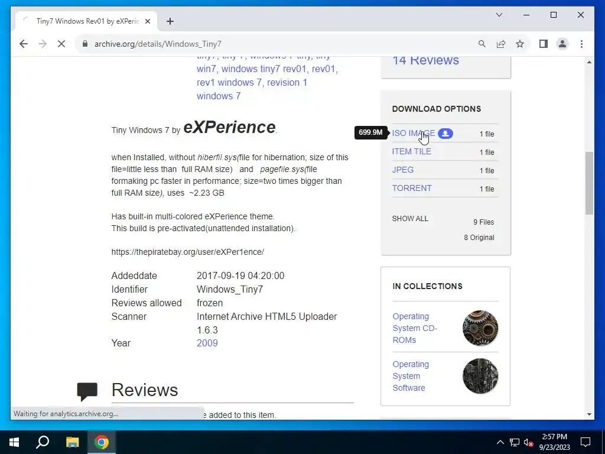The image size is (605, 454).
Task: Open the browser side panel icon
Action: 544,44
